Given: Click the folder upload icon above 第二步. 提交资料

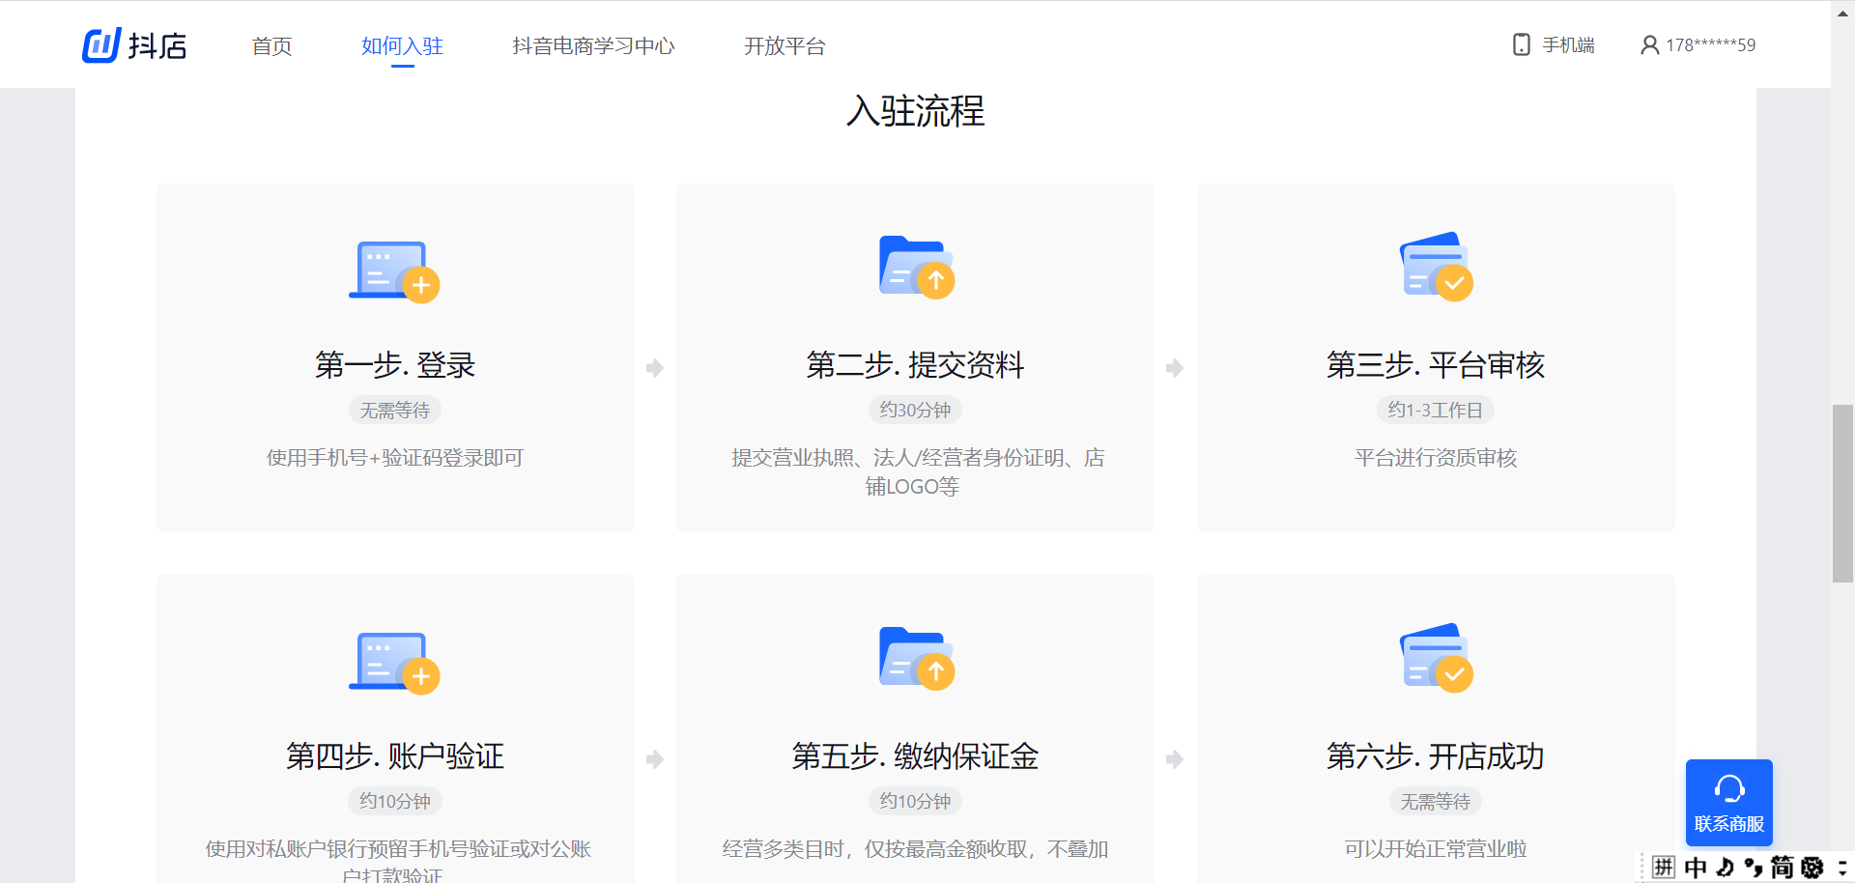Looking at the screenshot, I should pos(916,267).
